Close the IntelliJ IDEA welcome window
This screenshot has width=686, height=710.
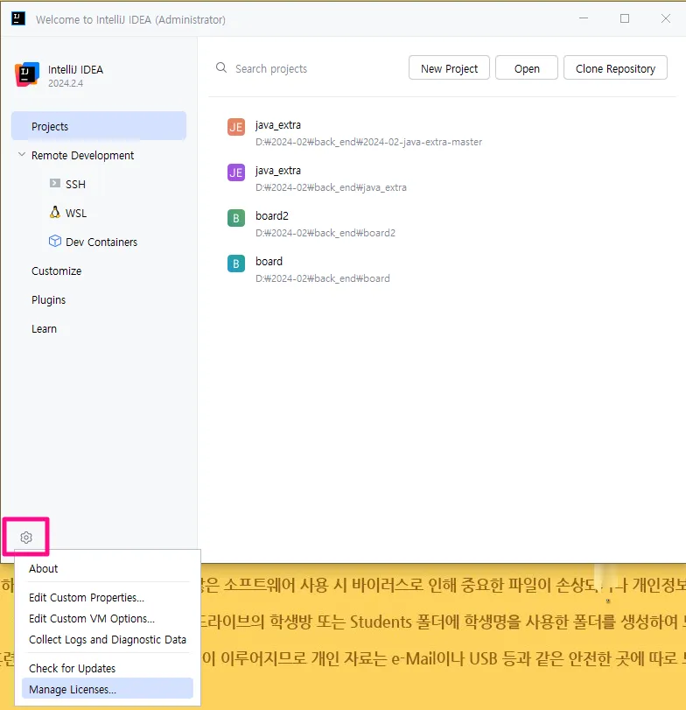click(x=666, y=18)
